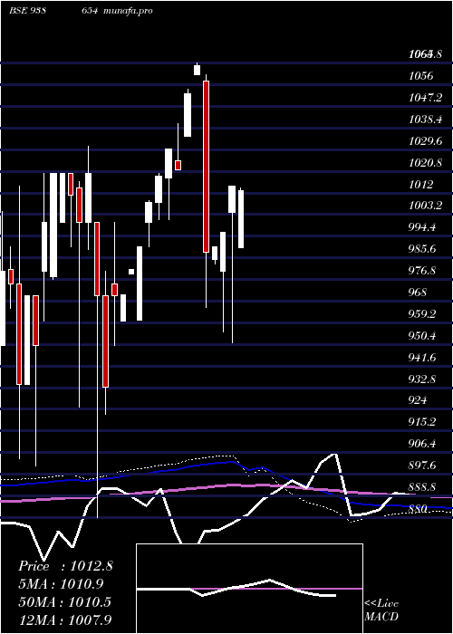The height and width of the screenshot is (634, 453).
Task: Click the 985.6 price axis label
Action: tap(422, 249)
